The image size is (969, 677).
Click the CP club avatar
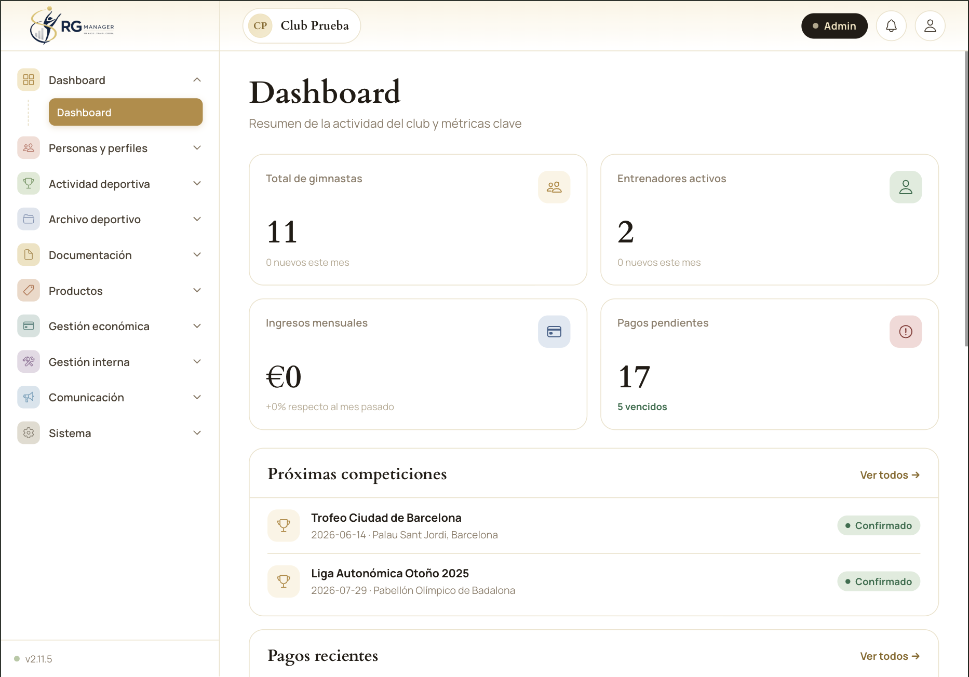260,26
